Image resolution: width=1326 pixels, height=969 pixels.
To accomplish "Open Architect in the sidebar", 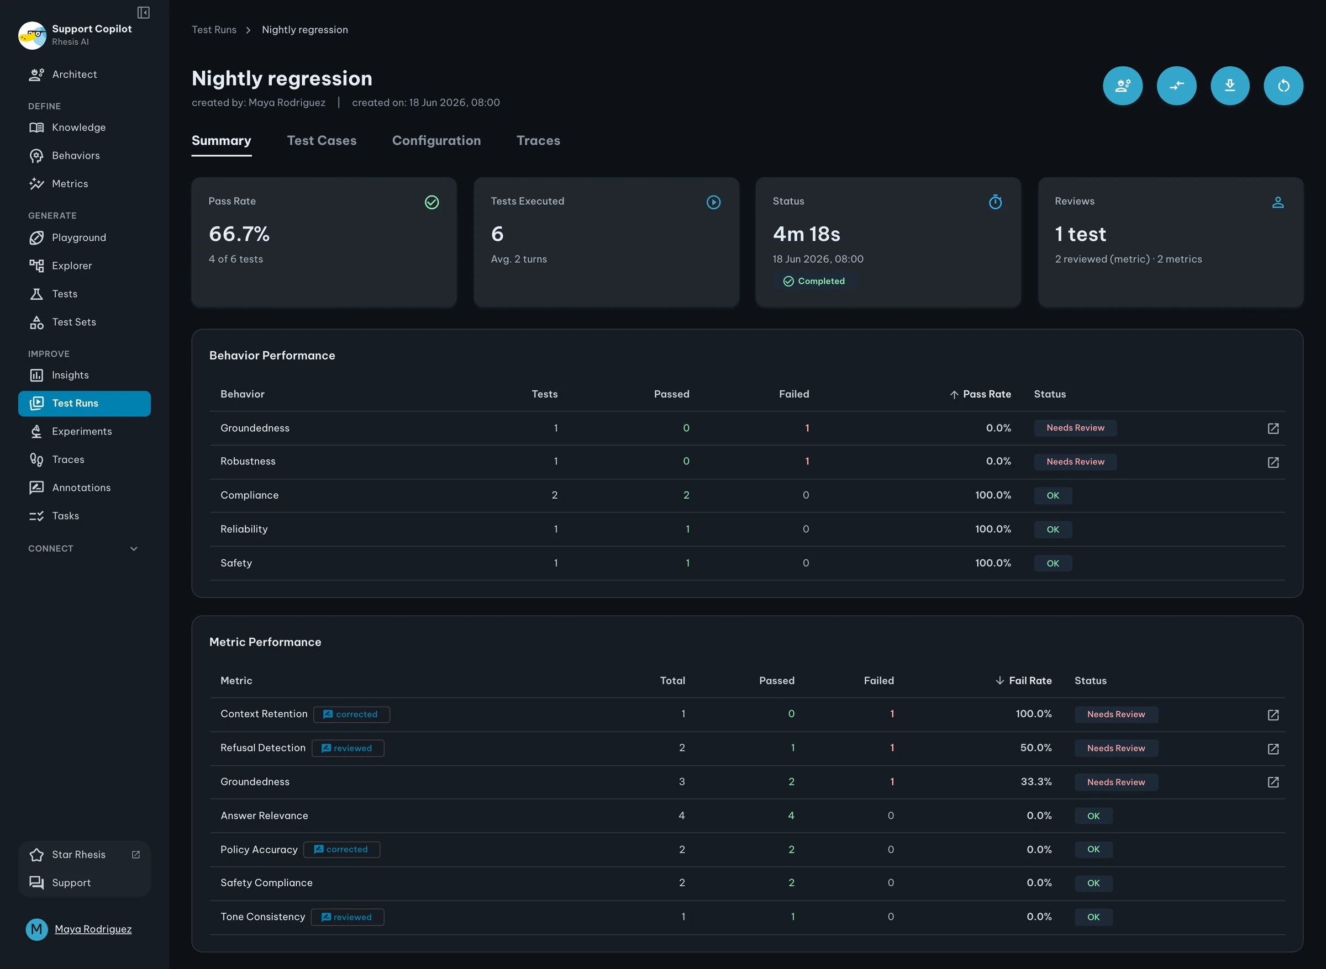I will point(84,75).
